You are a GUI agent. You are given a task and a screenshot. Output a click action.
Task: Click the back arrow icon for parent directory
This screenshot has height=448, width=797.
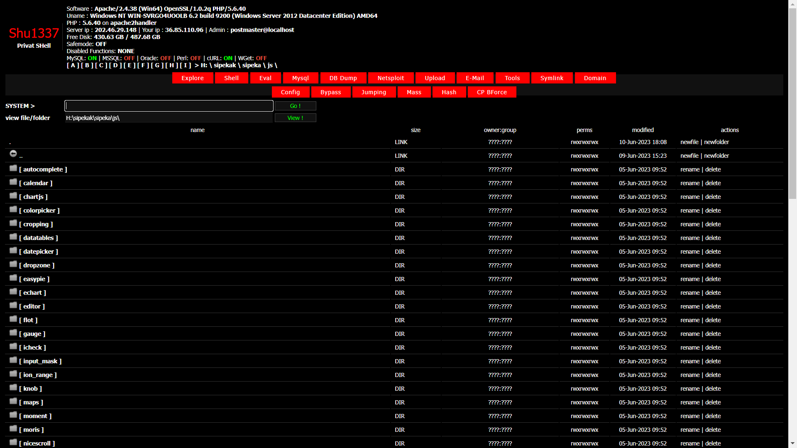[13, 154]
